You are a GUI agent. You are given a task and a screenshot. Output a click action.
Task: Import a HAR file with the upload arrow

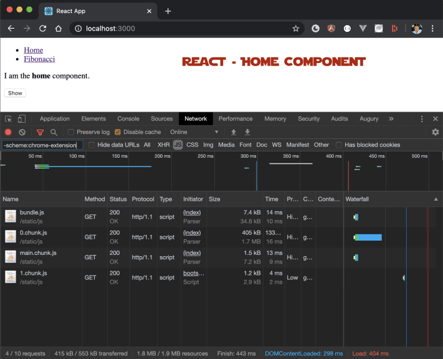[x=234, y=132]
